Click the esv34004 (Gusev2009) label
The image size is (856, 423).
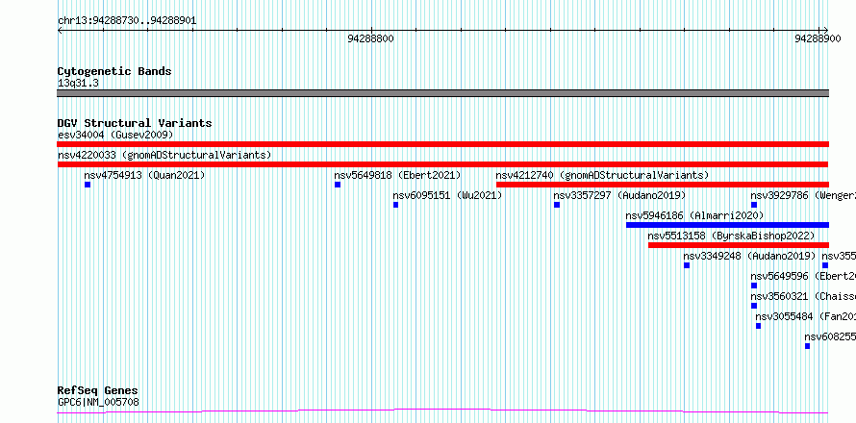115,135
